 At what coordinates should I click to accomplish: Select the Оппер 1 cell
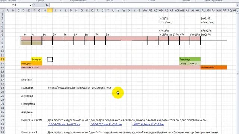tap(184, 64)
